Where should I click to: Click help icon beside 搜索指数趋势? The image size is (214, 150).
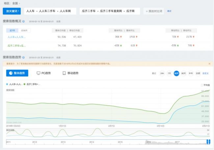pos(23,58)
